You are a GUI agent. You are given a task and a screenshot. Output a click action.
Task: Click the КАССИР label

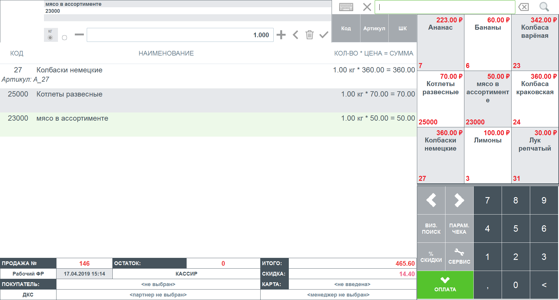186,274
